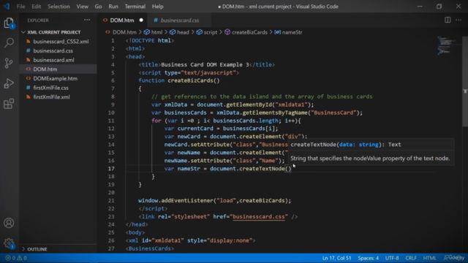
Task: Open the Run and Debug view
Action: [9, 83]
